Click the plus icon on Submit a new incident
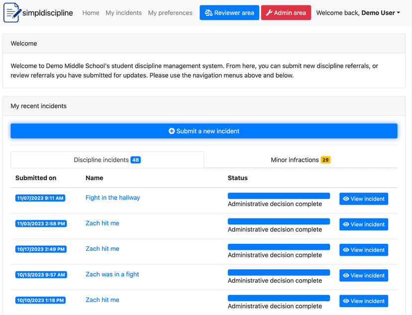Image resolution: width=412 pixels, height=315 pixels. (172, 131)
